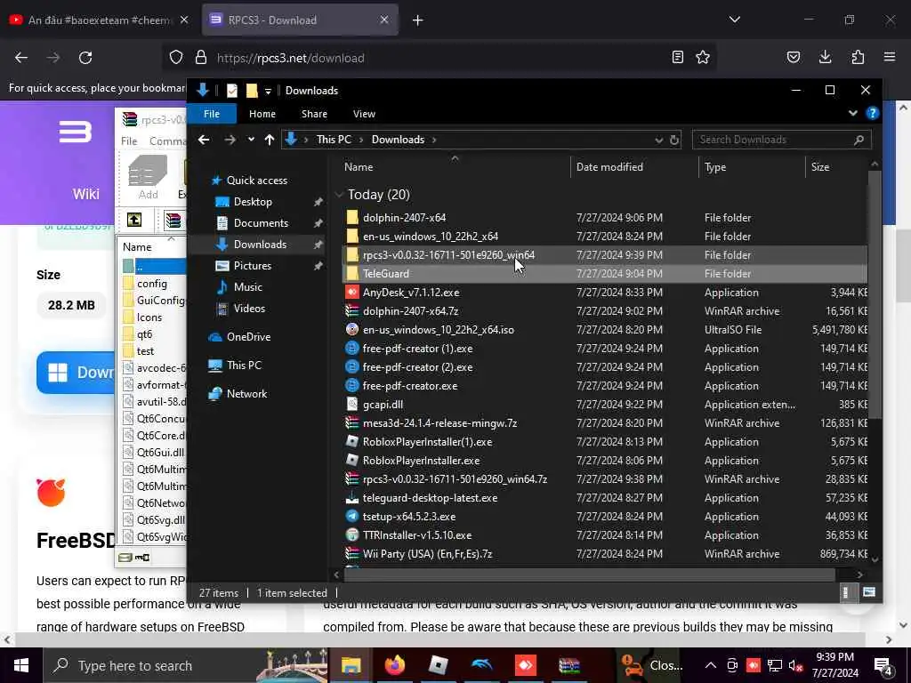Screen dimensions: 911x683
Task: Click the Windows Start button
Action: 21,665
